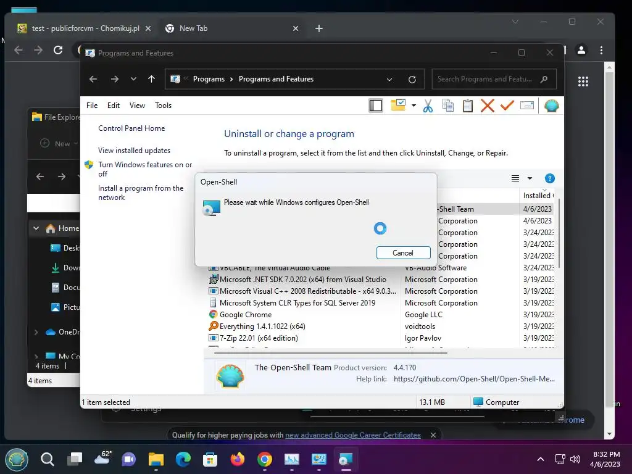Viewport: 632px width, 474px height.
Task: Close the New Tab browser tab
Action: tap(296, 28)
